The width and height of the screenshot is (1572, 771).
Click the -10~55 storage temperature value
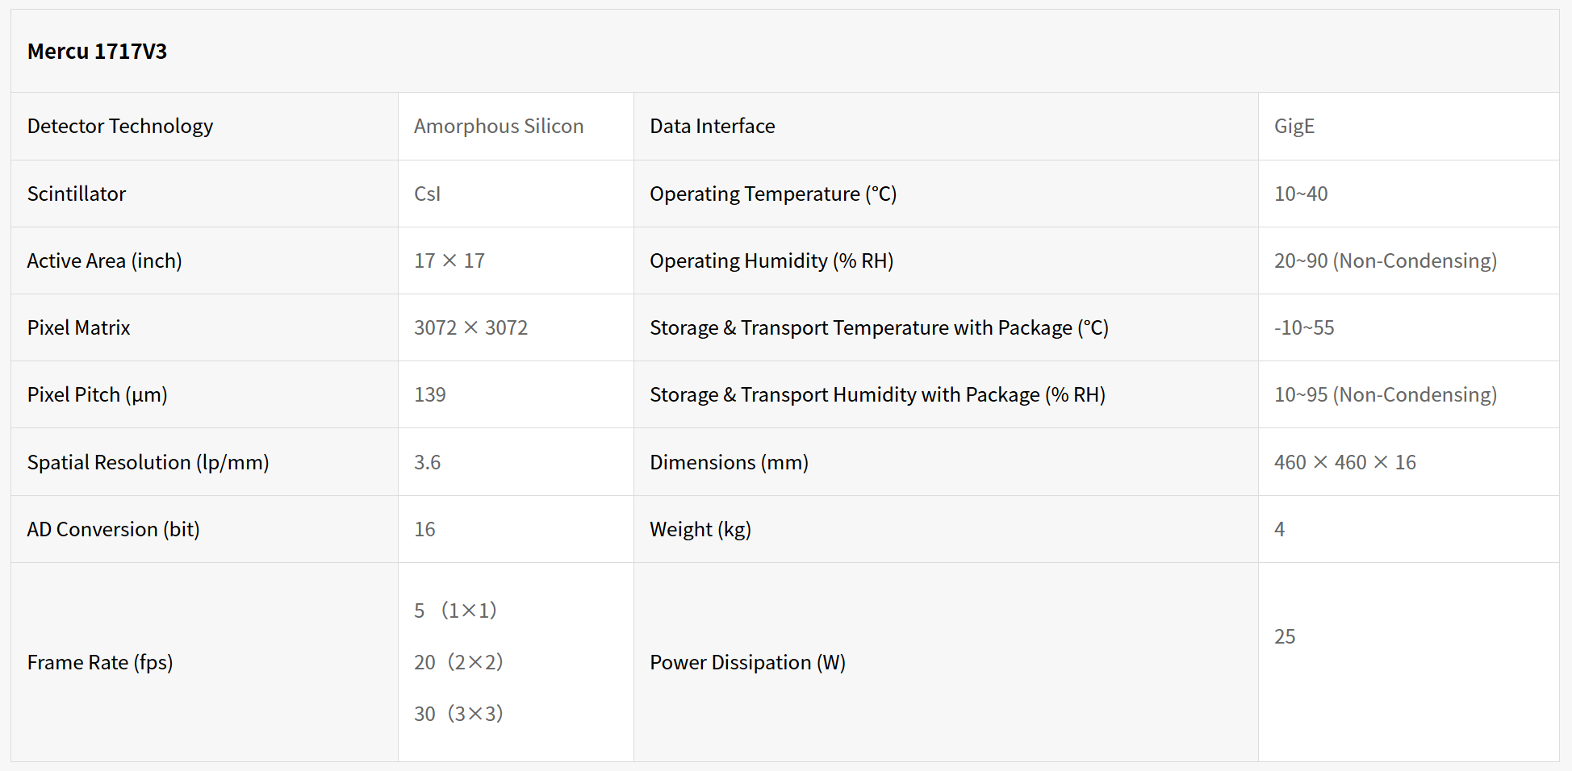pyautogui.click(x=1303, y=328)
